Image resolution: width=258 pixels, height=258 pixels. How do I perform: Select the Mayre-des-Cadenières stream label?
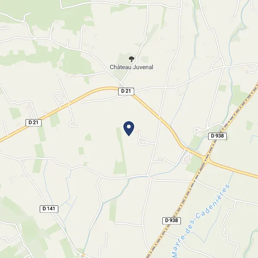click(201, 220)
